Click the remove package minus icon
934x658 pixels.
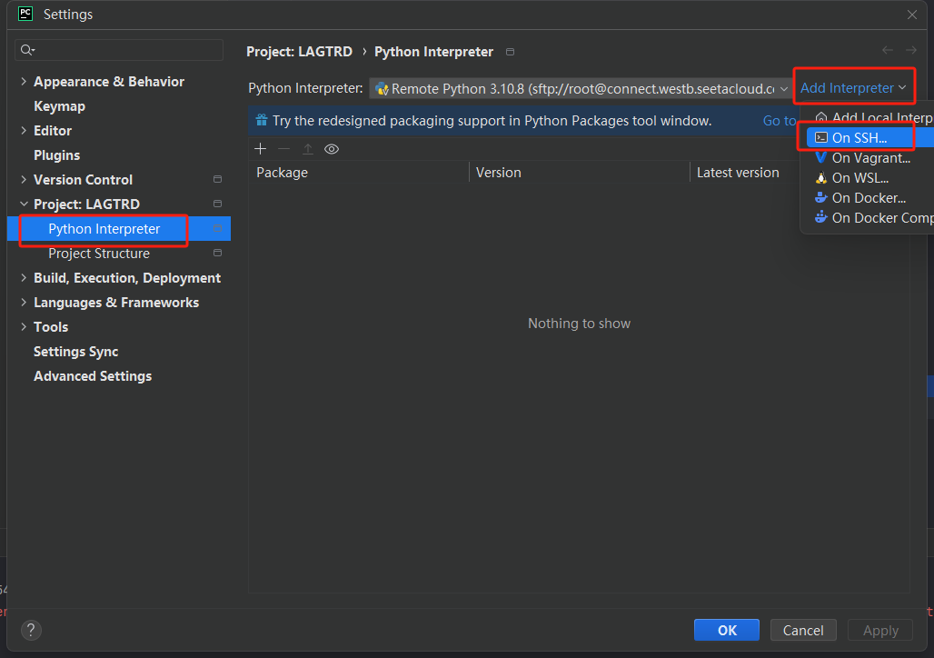coord(283,149)
